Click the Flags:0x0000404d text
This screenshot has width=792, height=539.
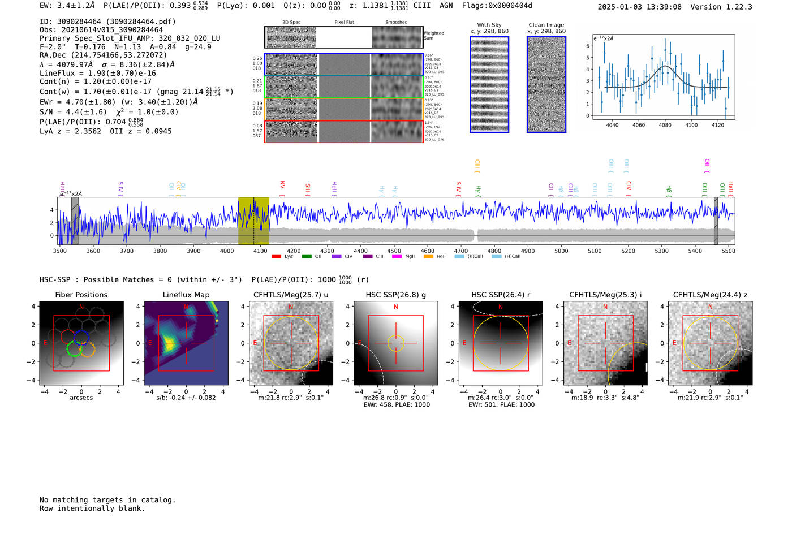(497, 6)
